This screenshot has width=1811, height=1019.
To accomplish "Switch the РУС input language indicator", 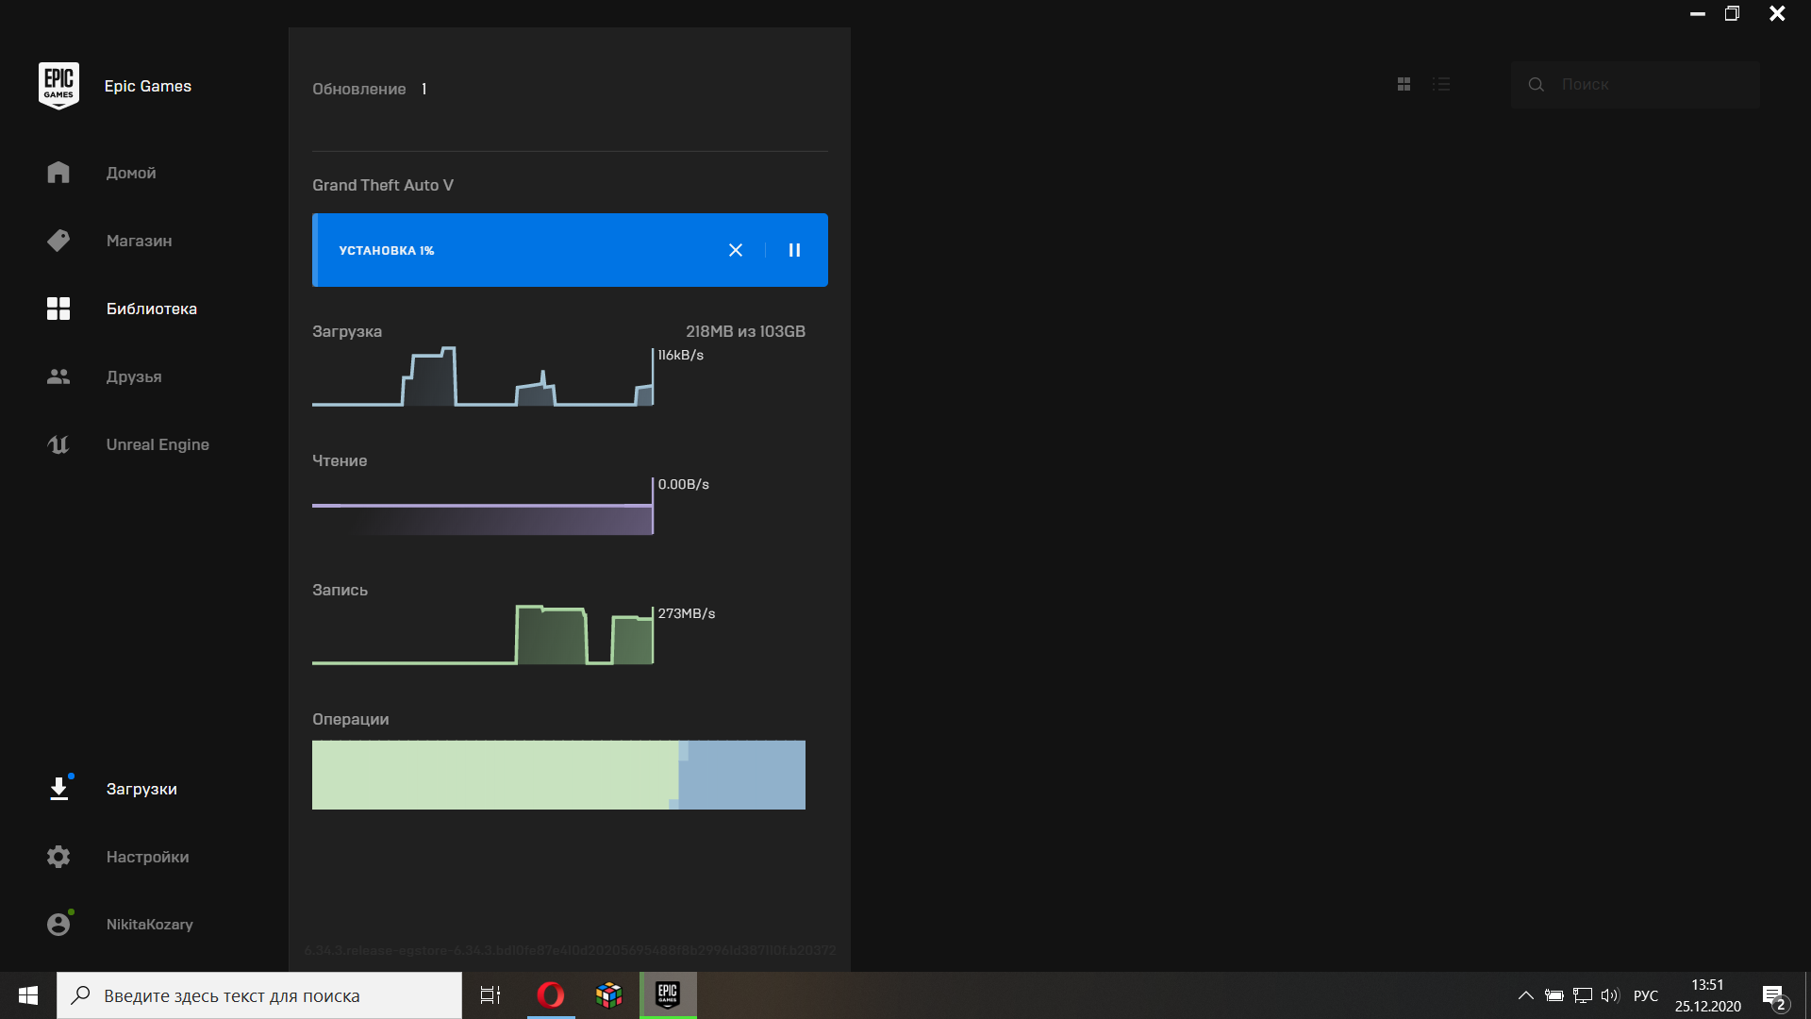I will coord(1646,995).
